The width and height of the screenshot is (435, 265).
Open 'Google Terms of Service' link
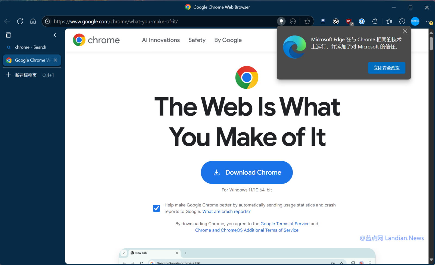(285, 224)
